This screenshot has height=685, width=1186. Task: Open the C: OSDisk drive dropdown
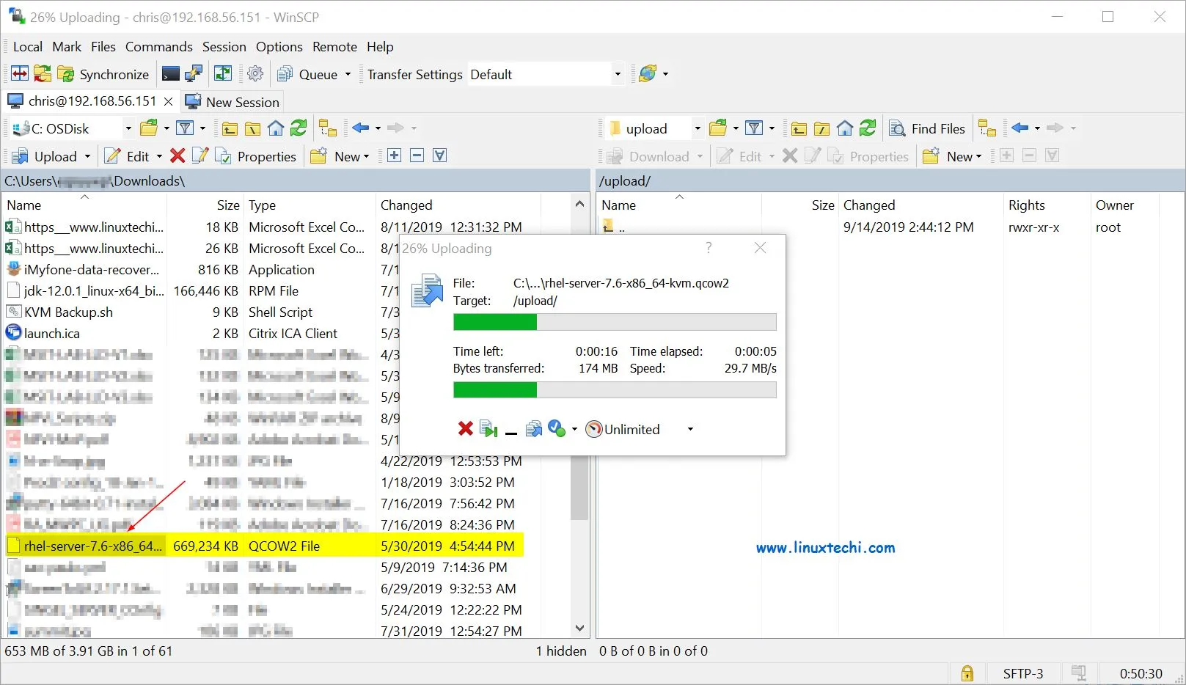pos(128,128)
